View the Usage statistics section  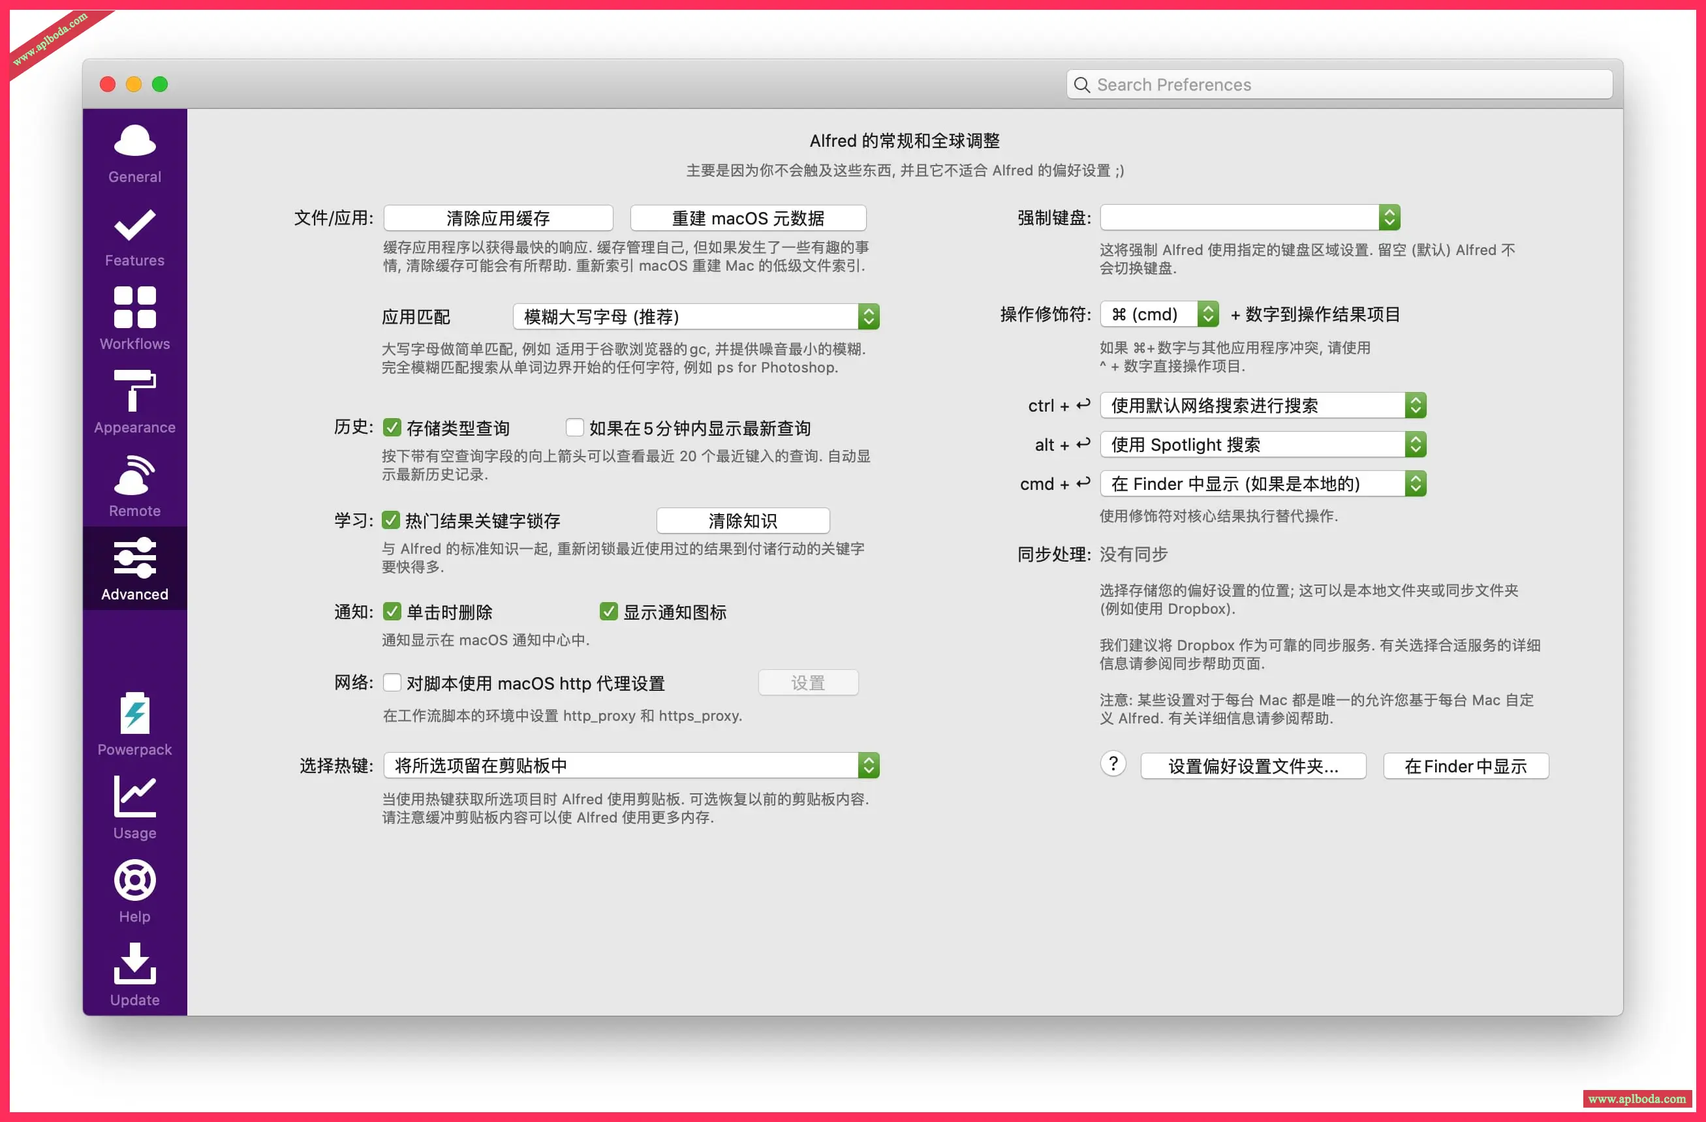pos(134,809)
